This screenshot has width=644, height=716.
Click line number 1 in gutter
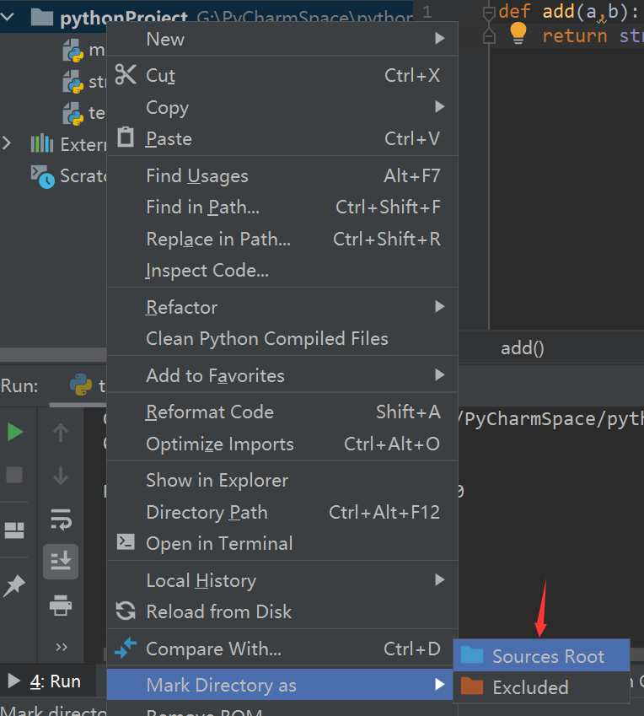click(x=427, y=12)
